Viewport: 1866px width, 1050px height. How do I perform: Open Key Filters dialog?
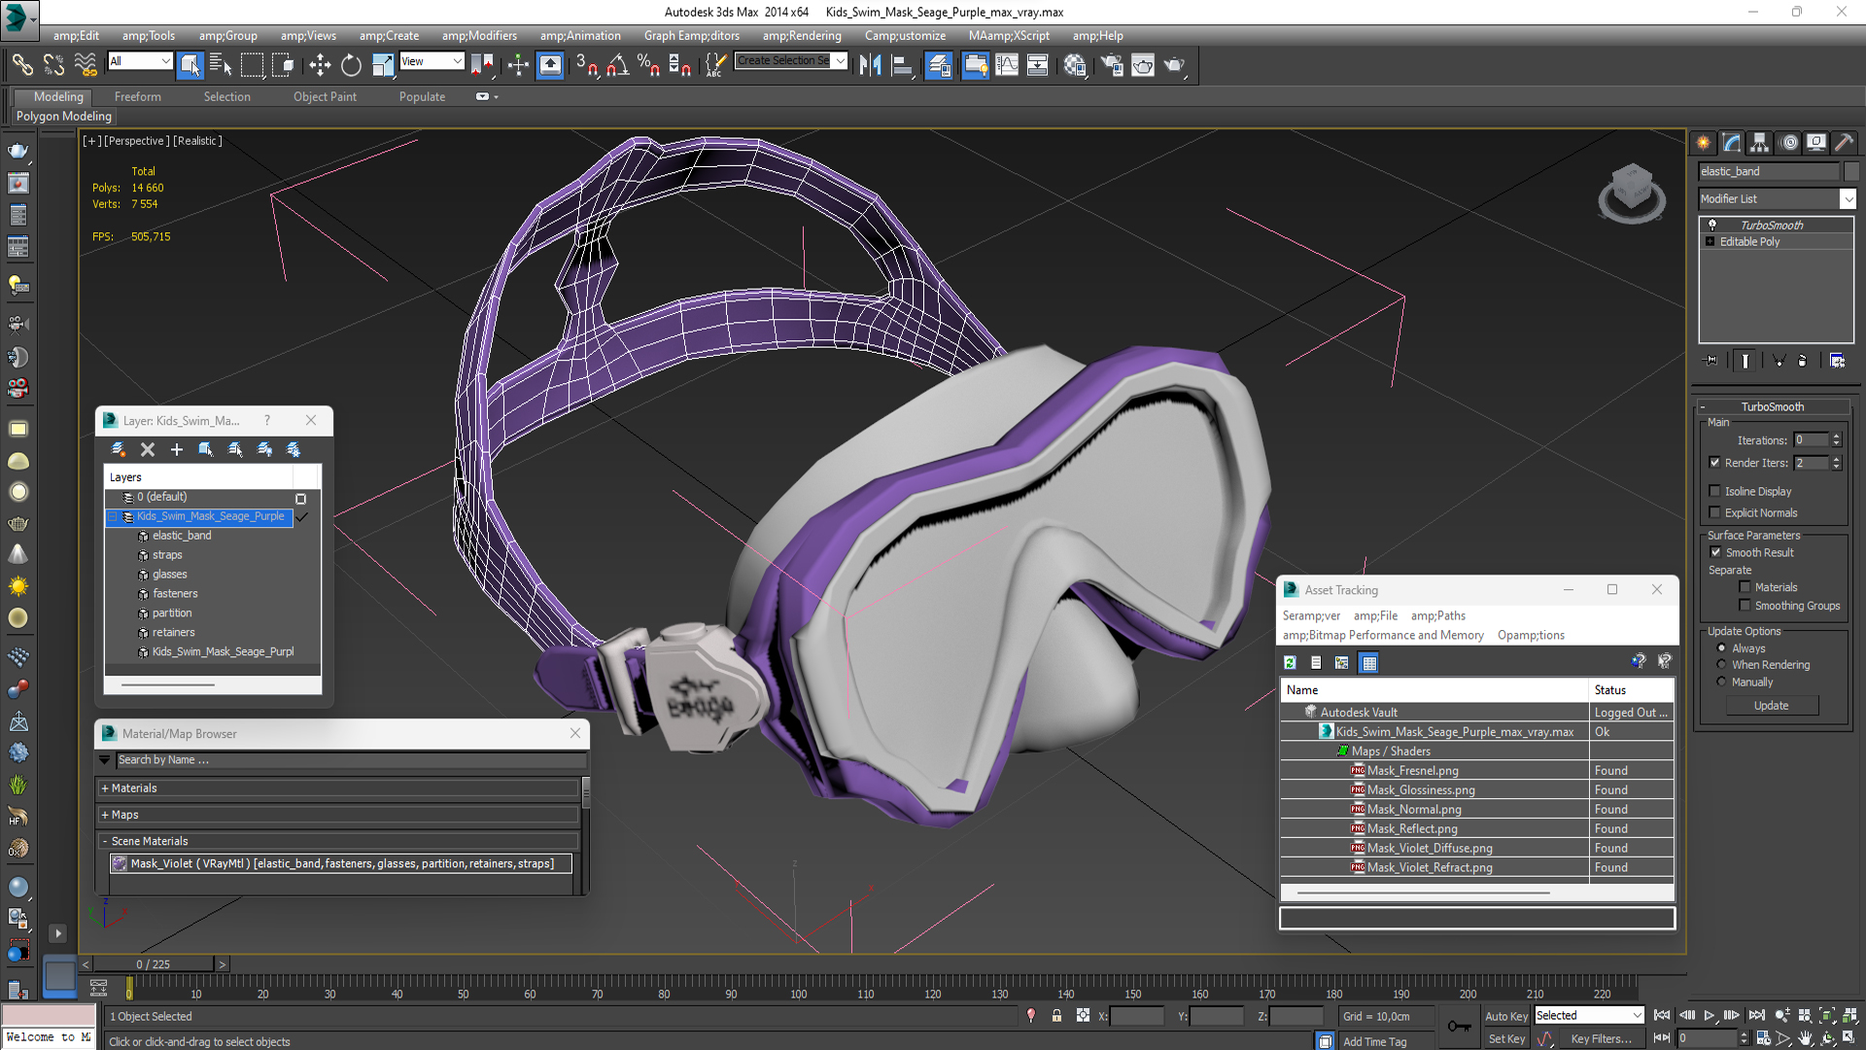(1601, 1039)
